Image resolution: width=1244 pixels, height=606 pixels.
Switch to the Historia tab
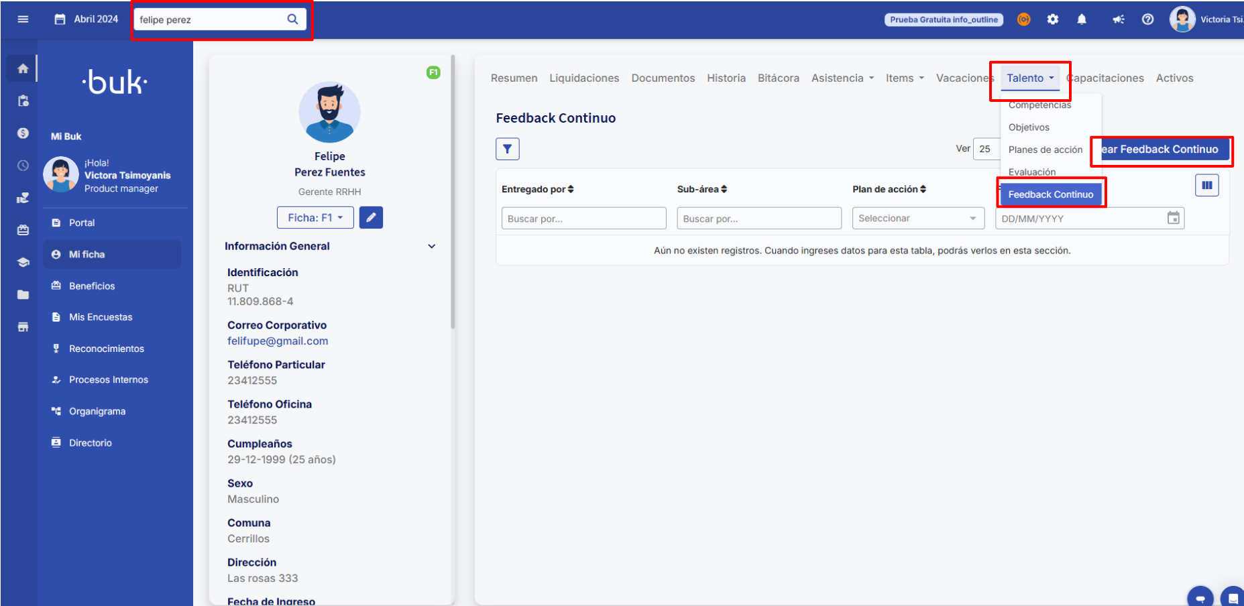click(x=726, y=78)
